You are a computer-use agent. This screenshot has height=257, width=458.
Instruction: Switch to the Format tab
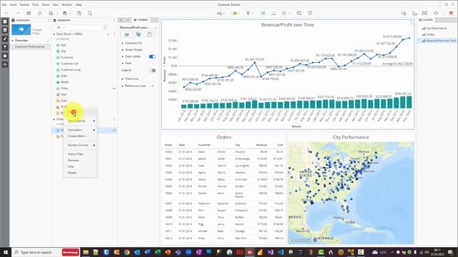pyautogui.click(x=141, y=20)
